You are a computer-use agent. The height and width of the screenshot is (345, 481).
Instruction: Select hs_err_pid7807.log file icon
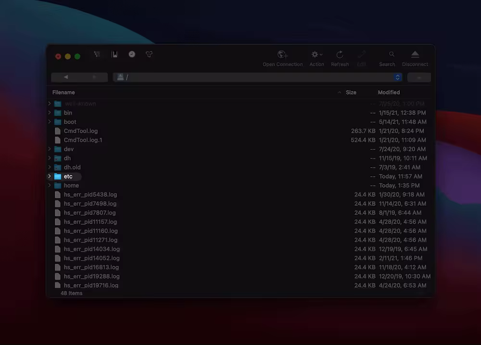[57, 213]
